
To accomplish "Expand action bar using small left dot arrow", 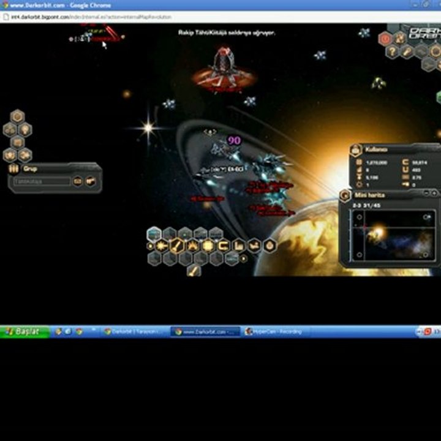I will click(151, 246).
